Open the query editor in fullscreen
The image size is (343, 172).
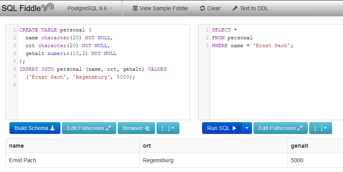pos(281,128)
